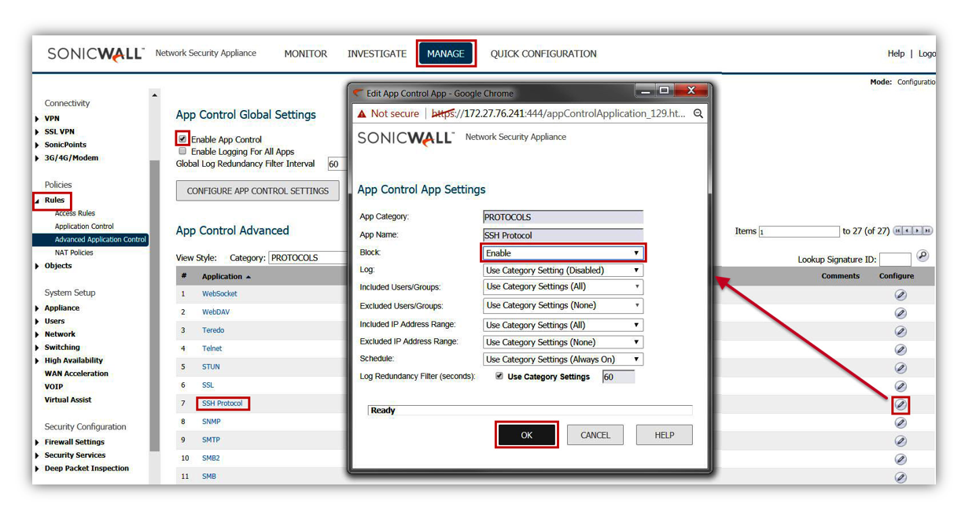This screenshot has width=965, height=512.
Task: Click CANCEL in the popup
Action: 595,435
